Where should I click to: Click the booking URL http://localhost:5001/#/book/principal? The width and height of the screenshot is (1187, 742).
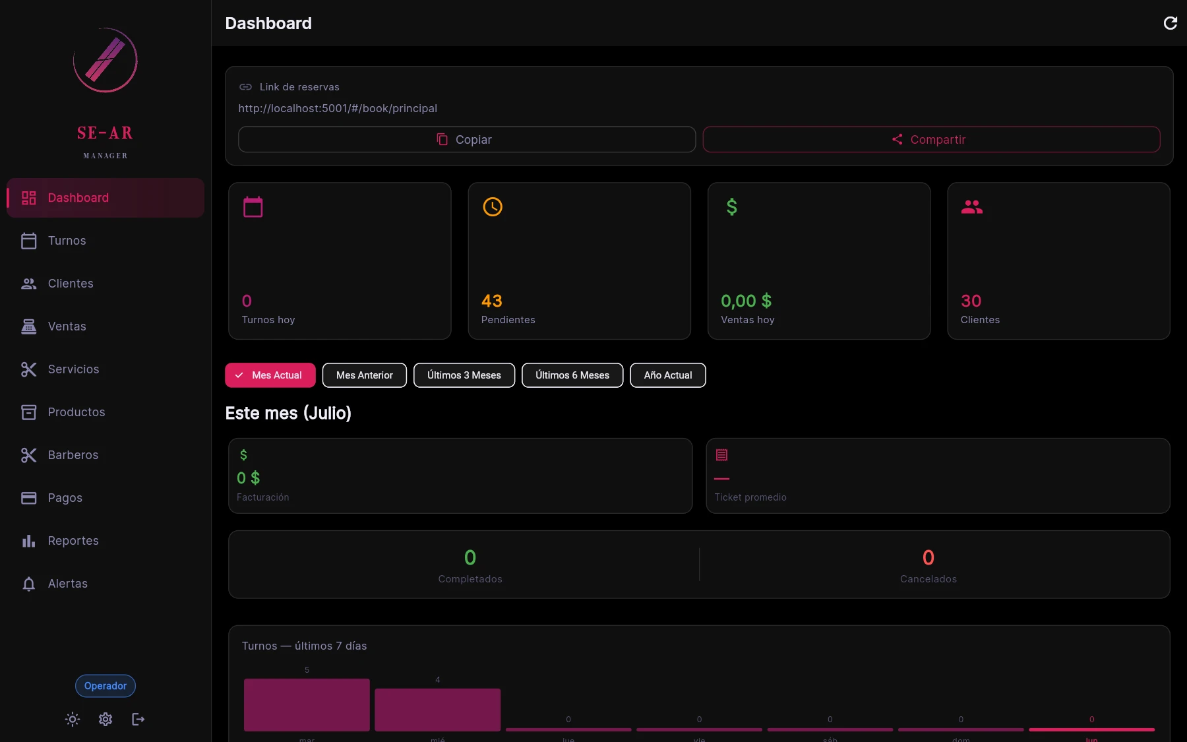338,108
